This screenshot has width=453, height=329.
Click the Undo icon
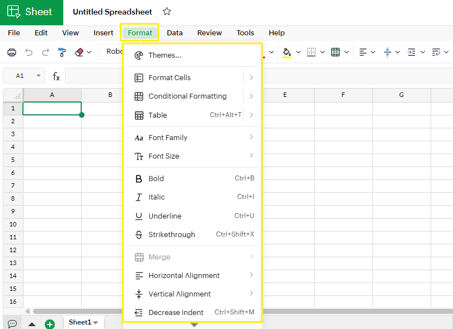28,52
